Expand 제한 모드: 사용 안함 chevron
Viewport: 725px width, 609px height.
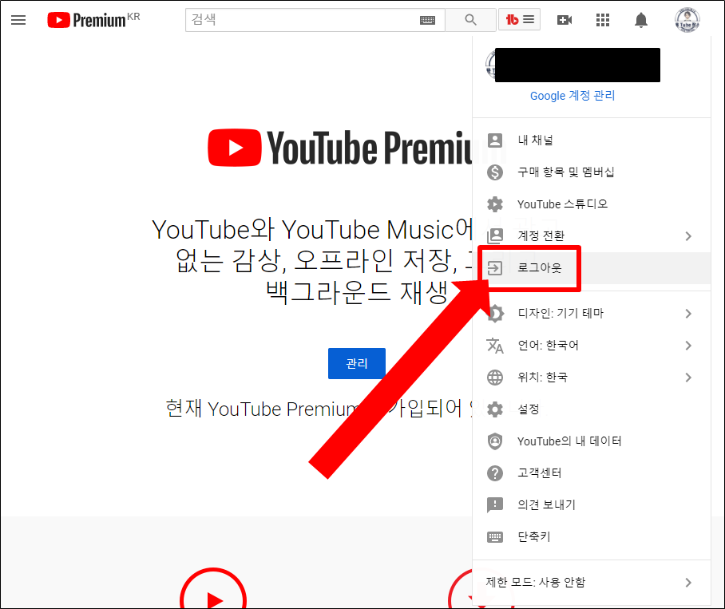688,582
